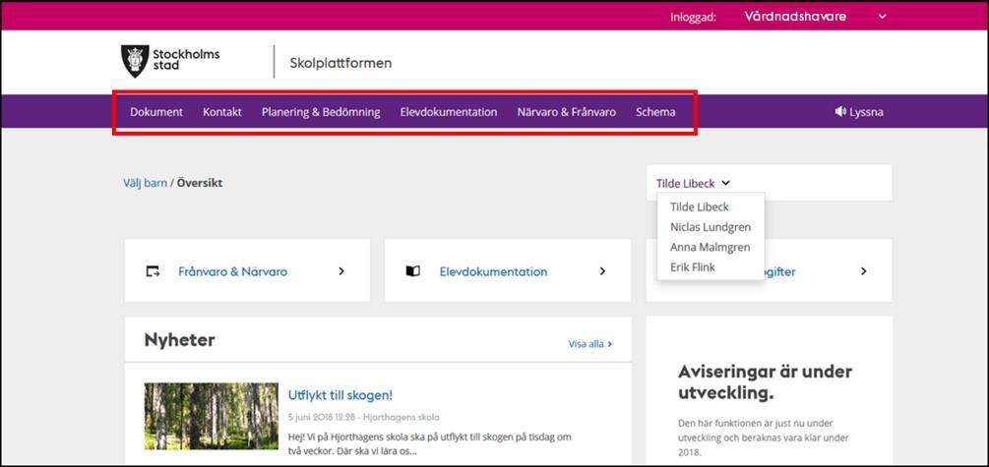Open the Utflykt till skogen! article
Screen dimensions: 989x467
(340, 395)
